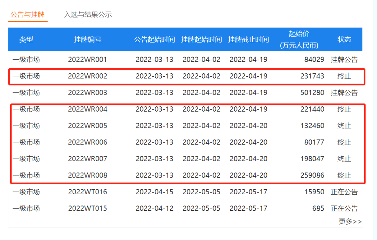The width and height of the screenshot is (377, 240).
Task: Select starting price 15950
Action: pyautogui.click(x=314, y=192)
